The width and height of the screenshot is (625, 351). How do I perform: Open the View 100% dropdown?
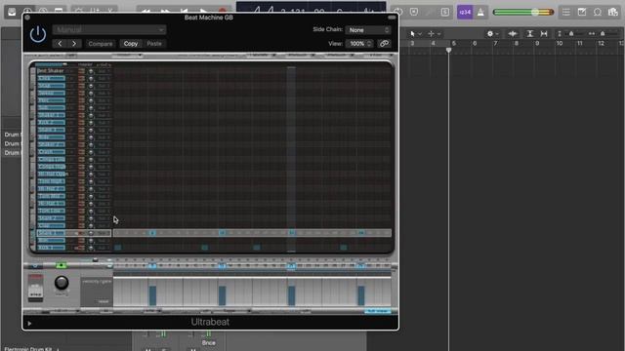[x=360, y=44]
